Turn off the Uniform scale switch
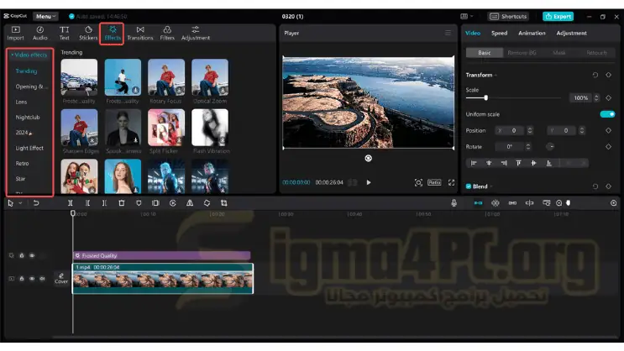 (x=606, y=114)
